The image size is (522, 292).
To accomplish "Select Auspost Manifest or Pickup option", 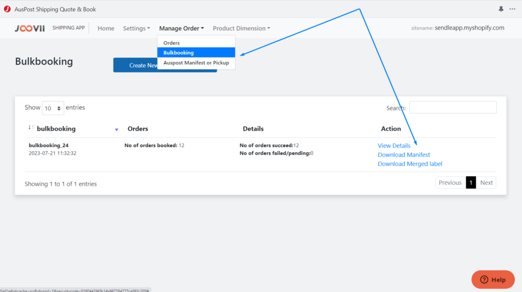I will pos(196,63).
